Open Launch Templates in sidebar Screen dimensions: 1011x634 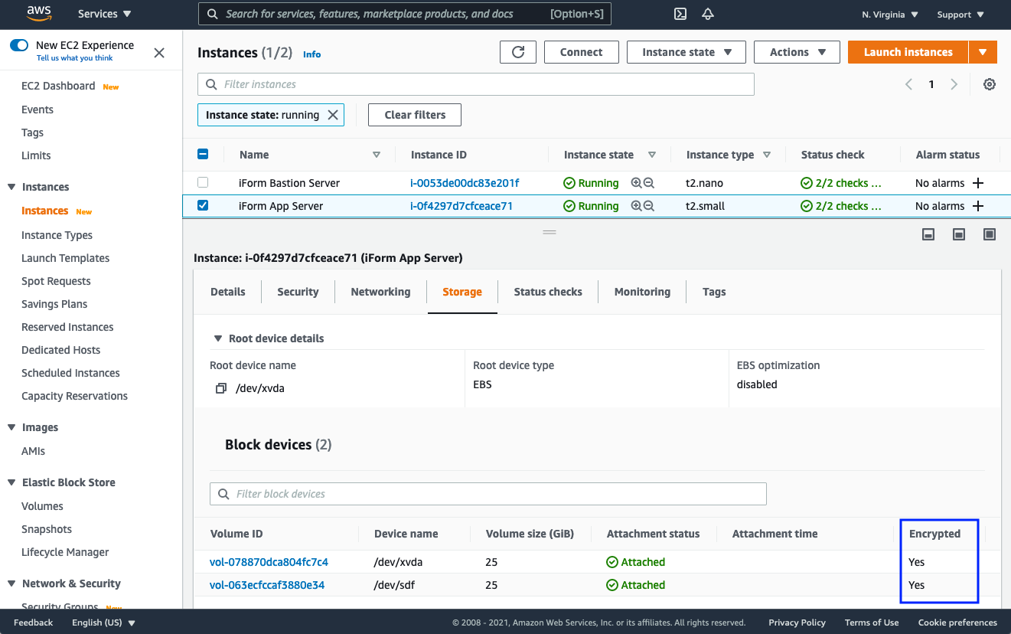(x=65, y=258)
